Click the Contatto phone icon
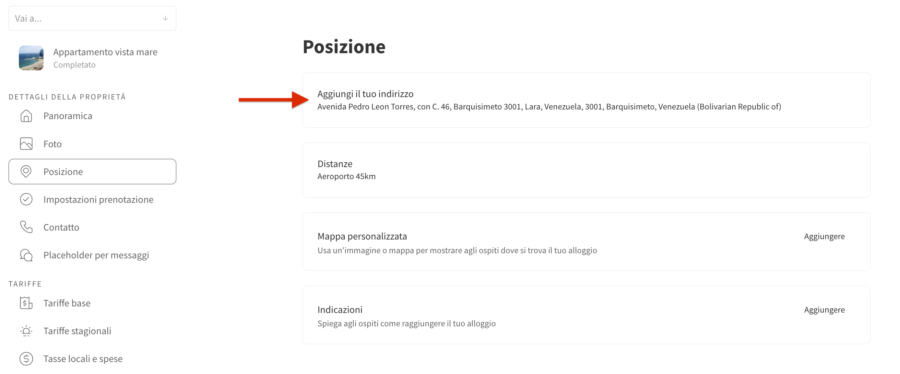 click(26, 227)
